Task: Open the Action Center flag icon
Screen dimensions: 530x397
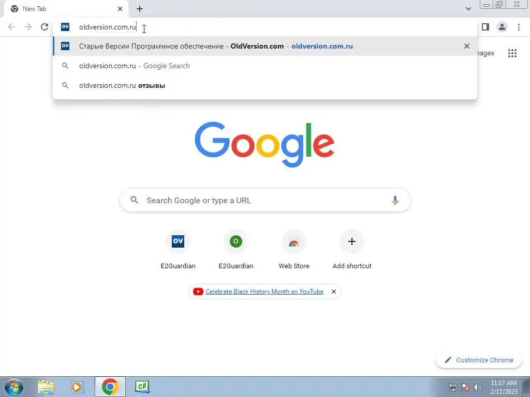Action: (465, 387)
